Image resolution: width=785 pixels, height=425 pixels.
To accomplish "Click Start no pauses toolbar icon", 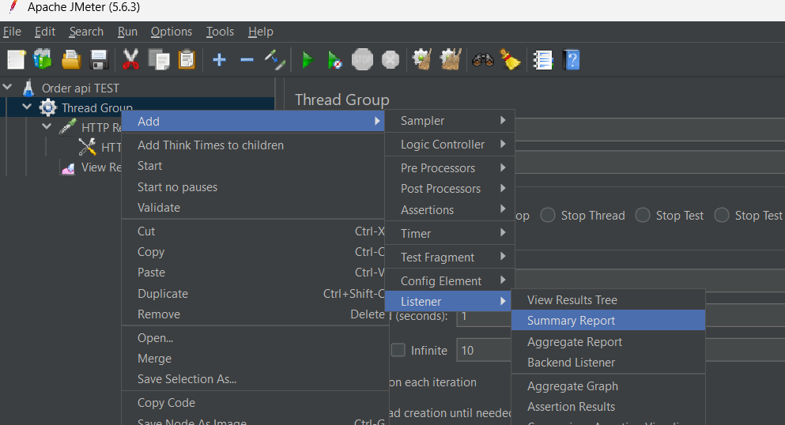I will click(335, 61).
